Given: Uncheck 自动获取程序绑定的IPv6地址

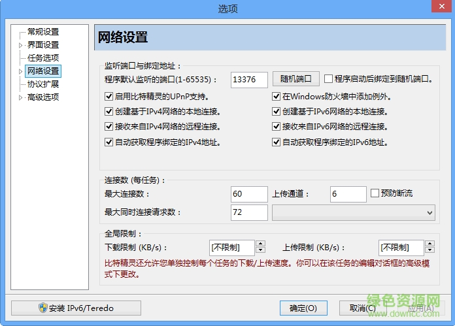Looking at the screenshot, I should click(x=277, y=142).
